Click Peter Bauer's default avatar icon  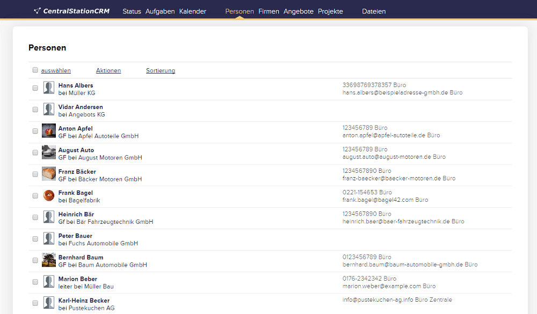point(49,238)
